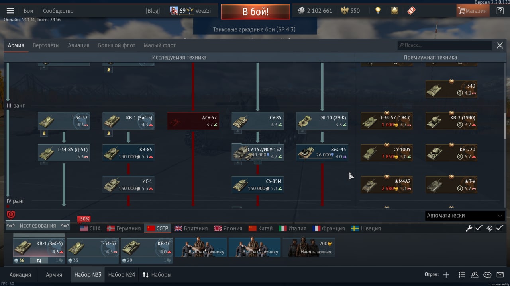The height and width of the screenshot is (286, 510).
Task: Toggle automatic ammo refill checkbox
Action: pos(499,228)
